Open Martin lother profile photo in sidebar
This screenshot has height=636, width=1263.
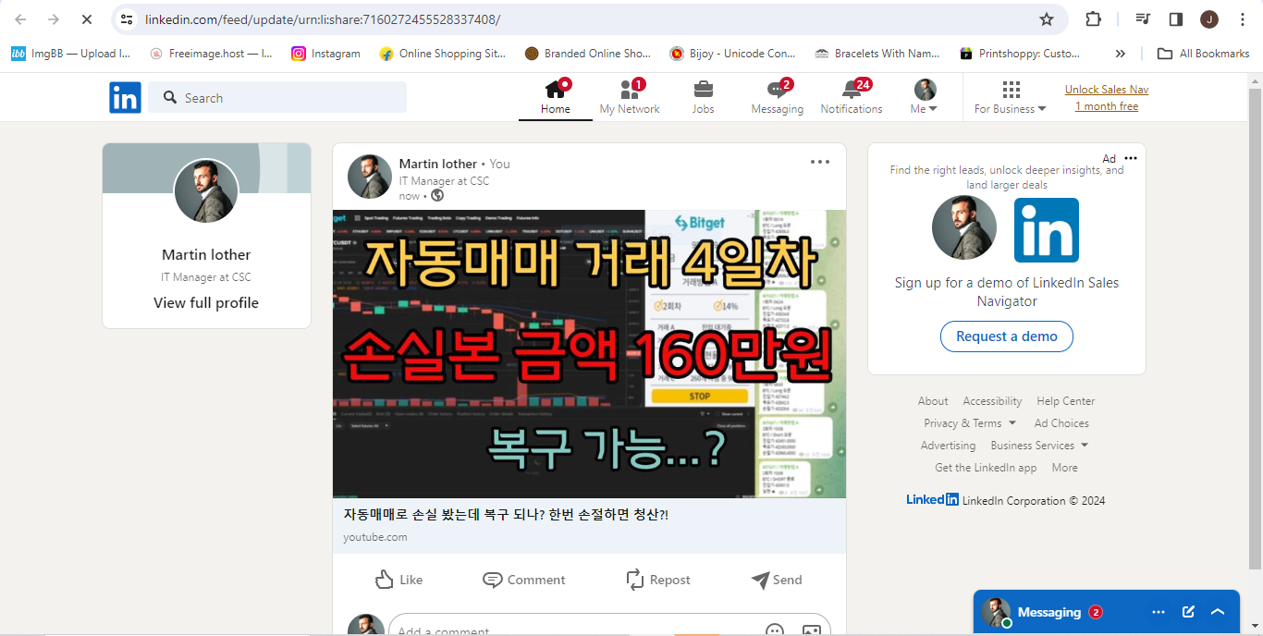(206, 190)
